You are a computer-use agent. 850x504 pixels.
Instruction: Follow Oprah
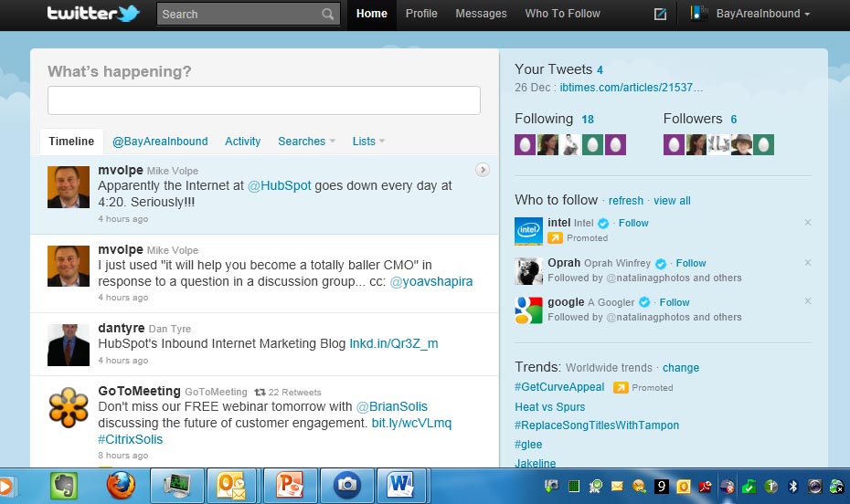pyautogui.click(x=691, y=263)
